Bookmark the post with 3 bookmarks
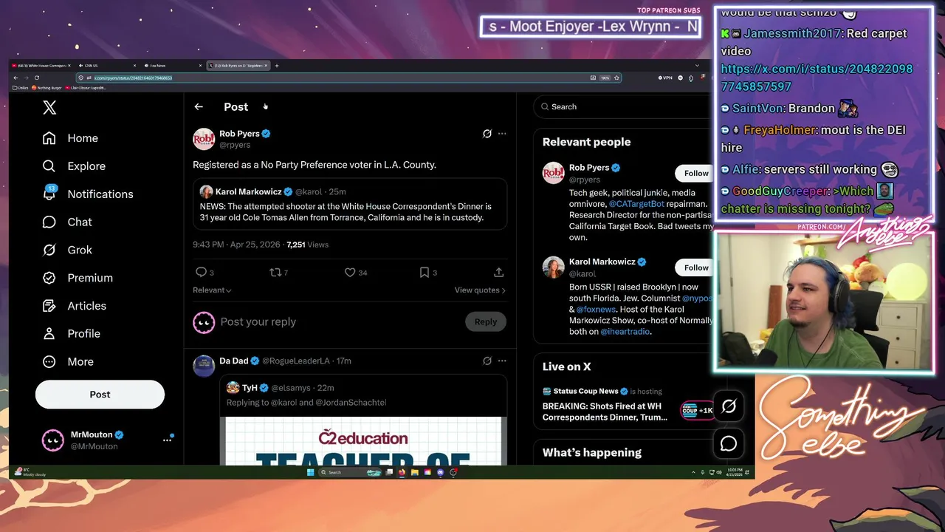 point(425,273)
